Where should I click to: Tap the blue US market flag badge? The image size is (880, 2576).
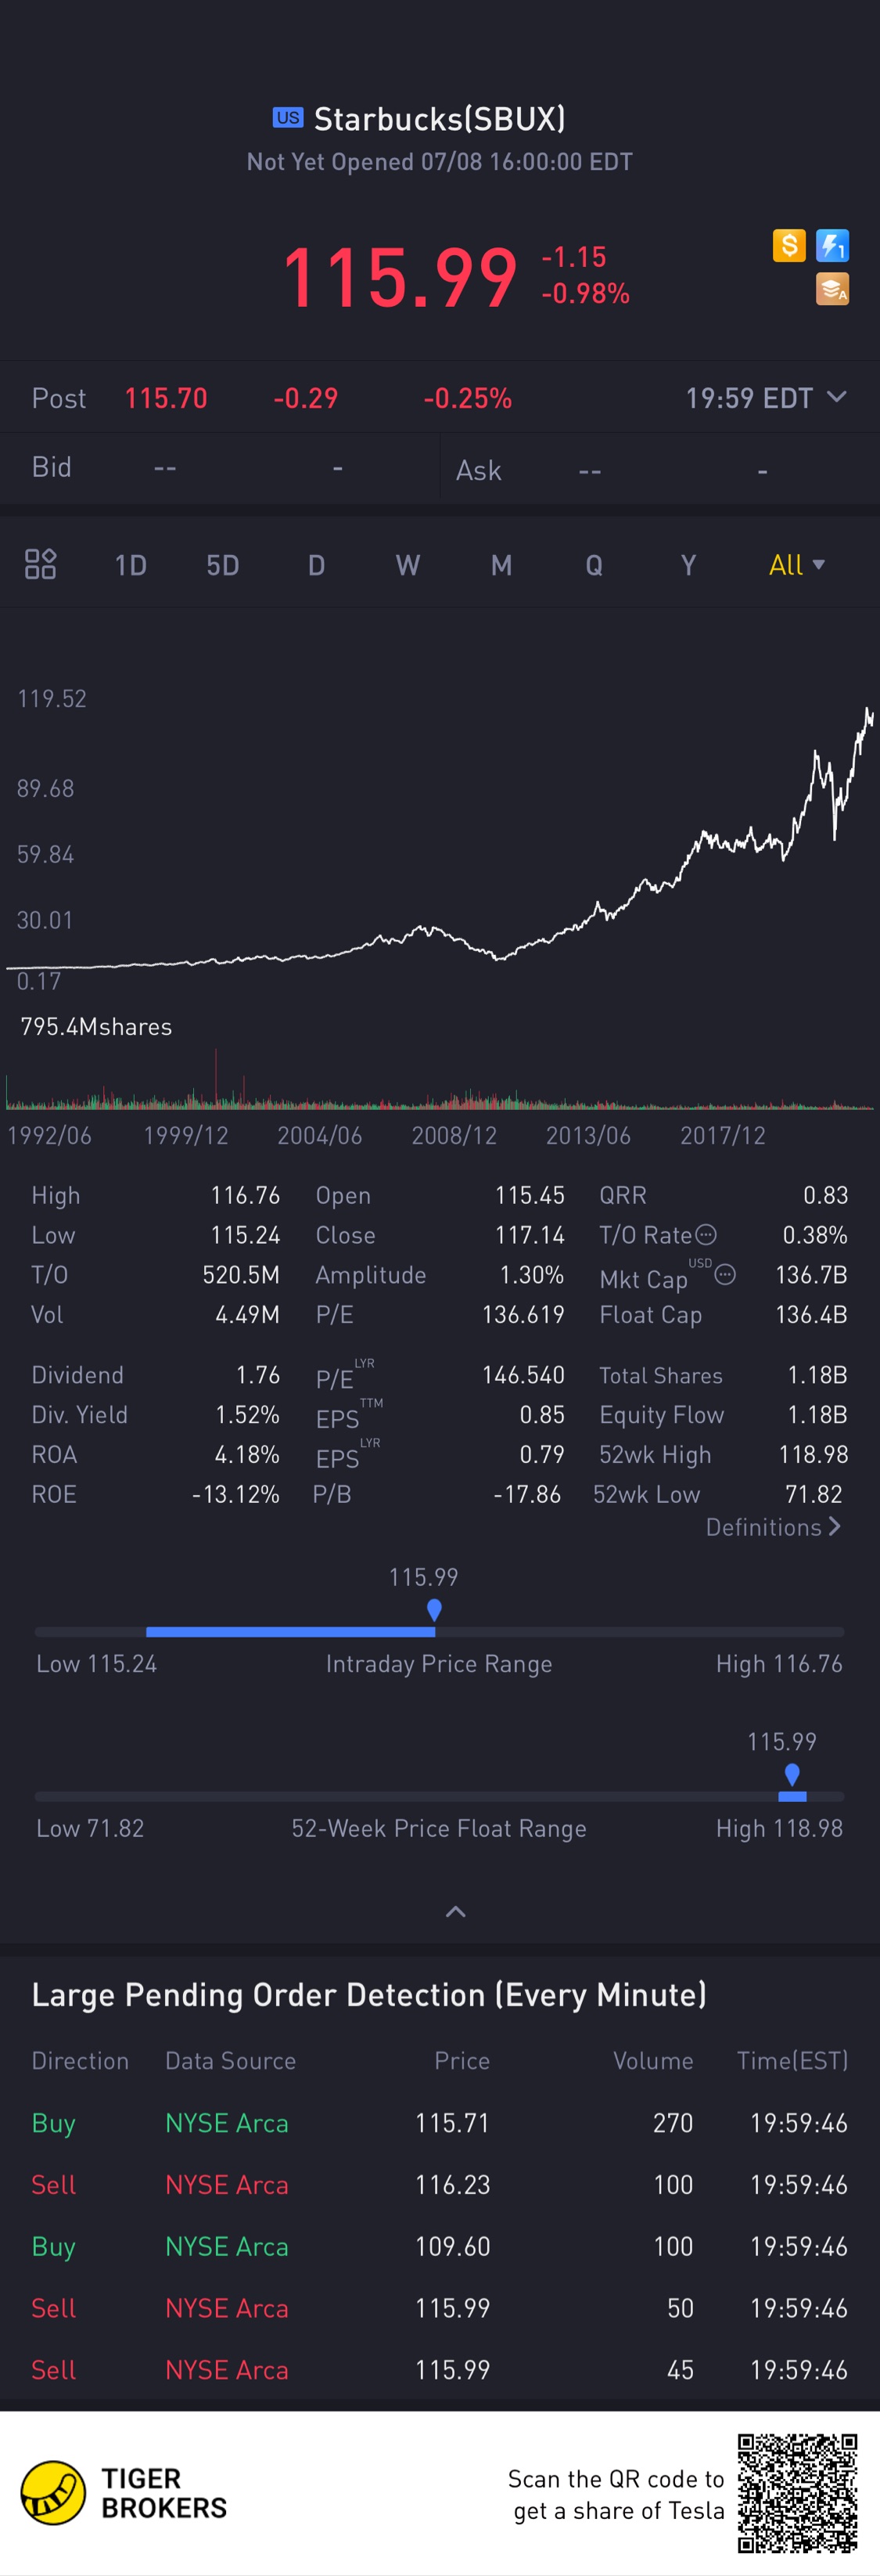point(288,118)
